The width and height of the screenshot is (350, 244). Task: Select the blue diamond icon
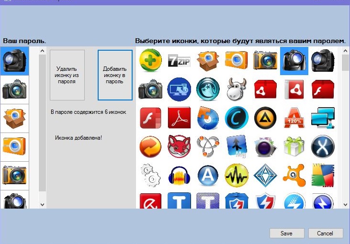[x=265, y=175]
